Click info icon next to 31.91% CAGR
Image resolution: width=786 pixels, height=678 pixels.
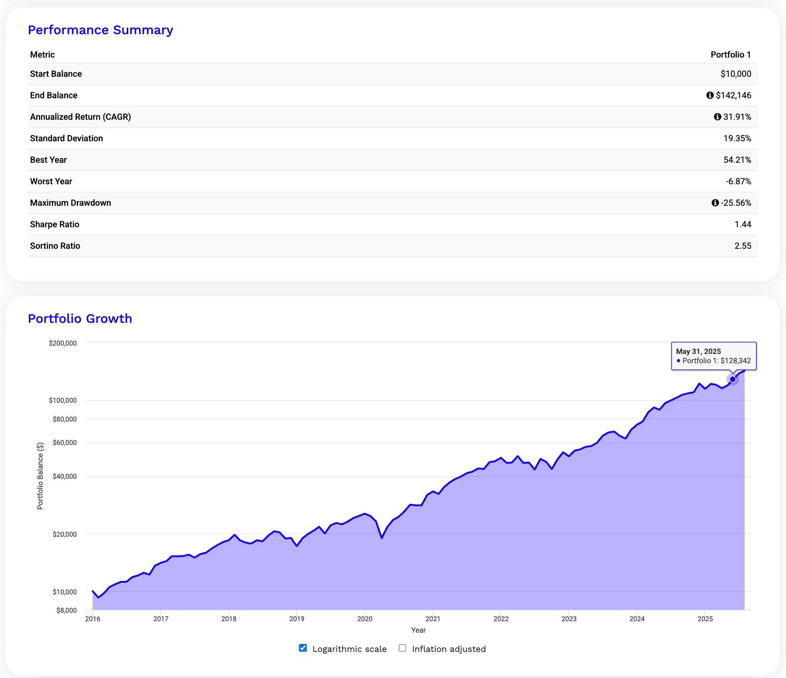pos(717,117)
